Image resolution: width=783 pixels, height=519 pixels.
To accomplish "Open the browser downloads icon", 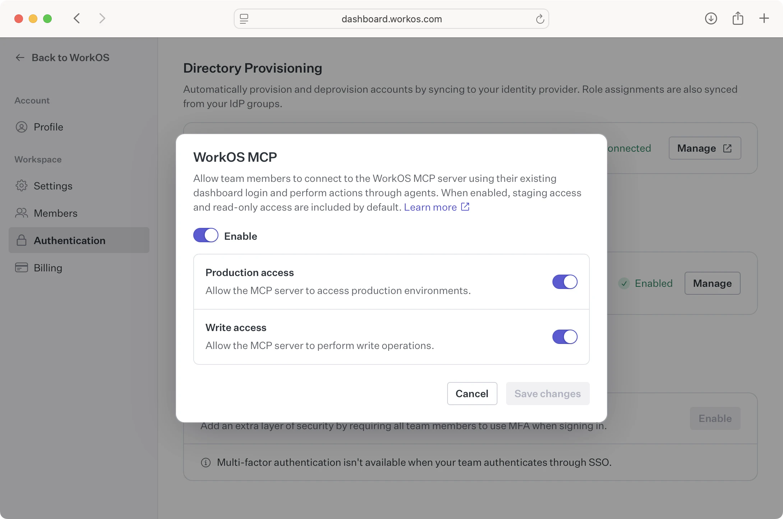I will (x=711, y=18).
